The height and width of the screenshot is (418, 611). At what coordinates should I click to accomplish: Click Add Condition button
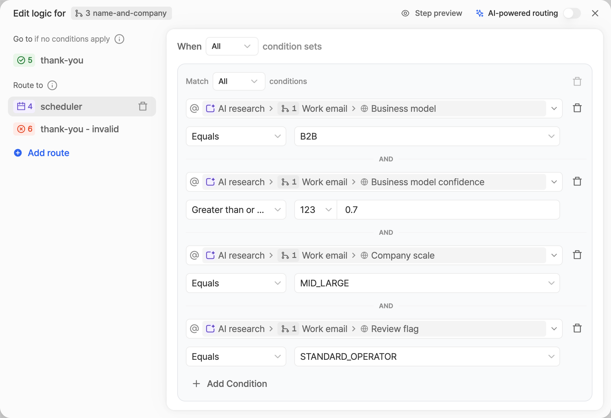230,384
